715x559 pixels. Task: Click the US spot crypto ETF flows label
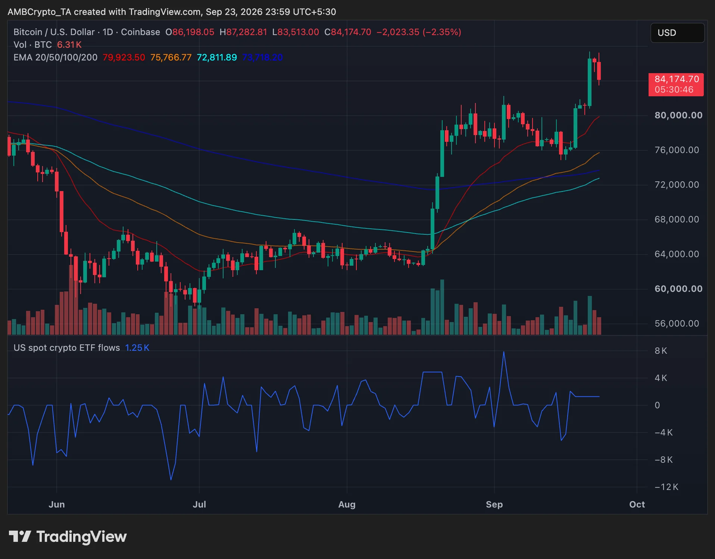click(x=67, y=348)
